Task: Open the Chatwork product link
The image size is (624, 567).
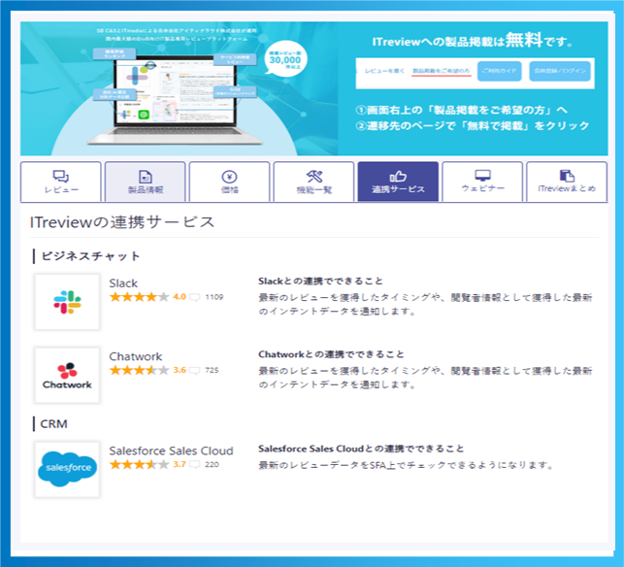Action: point(136,356)
